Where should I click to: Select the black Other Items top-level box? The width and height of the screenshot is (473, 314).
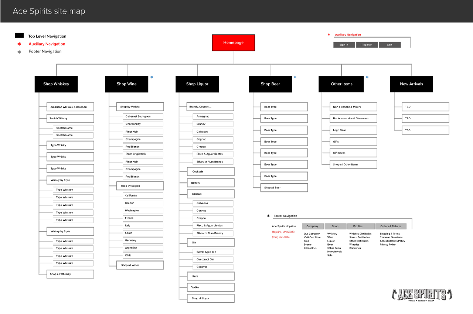click(341, 84)
